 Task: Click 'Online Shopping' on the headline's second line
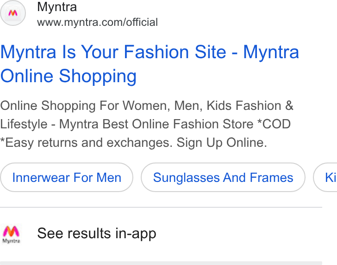click(x=69, y=76)
